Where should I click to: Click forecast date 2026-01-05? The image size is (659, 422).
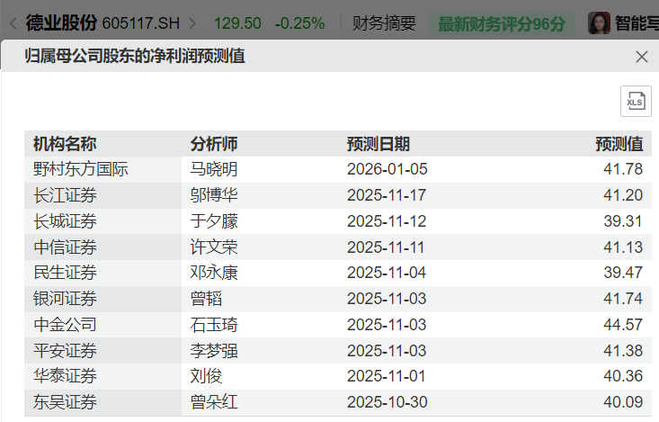click(x=387, y=169)
